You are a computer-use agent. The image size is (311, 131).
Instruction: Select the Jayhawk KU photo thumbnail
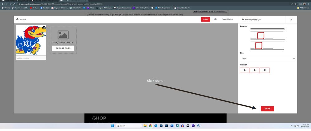pyautogui.click(x=31, y=40)
